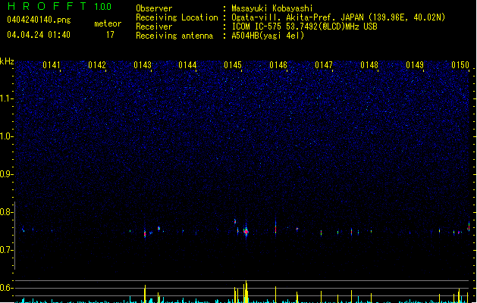This screenshot has width=477, height=303.
Task: Click the time marker 0150
Action: [x=460, y=65]
